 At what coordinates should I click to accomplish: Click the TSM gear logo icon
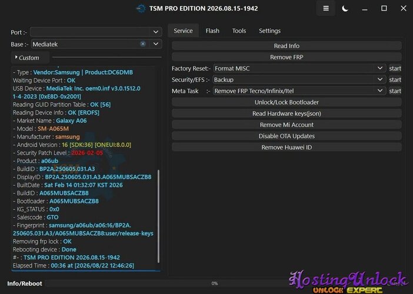click(x=141, y=8)
